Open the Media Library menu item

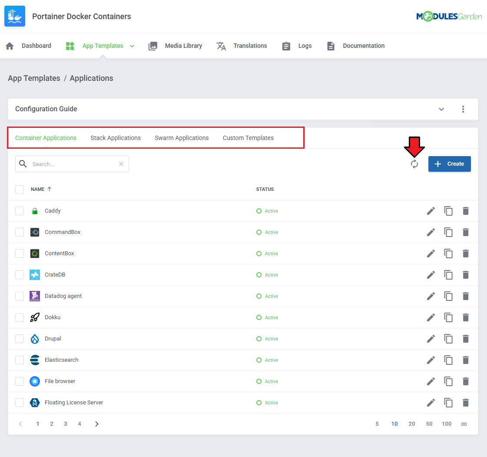click(175, 46)
